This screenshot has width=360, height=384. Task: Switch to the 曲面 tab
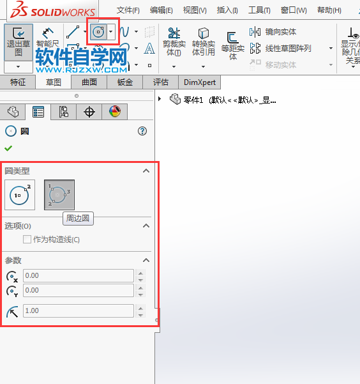89,82
